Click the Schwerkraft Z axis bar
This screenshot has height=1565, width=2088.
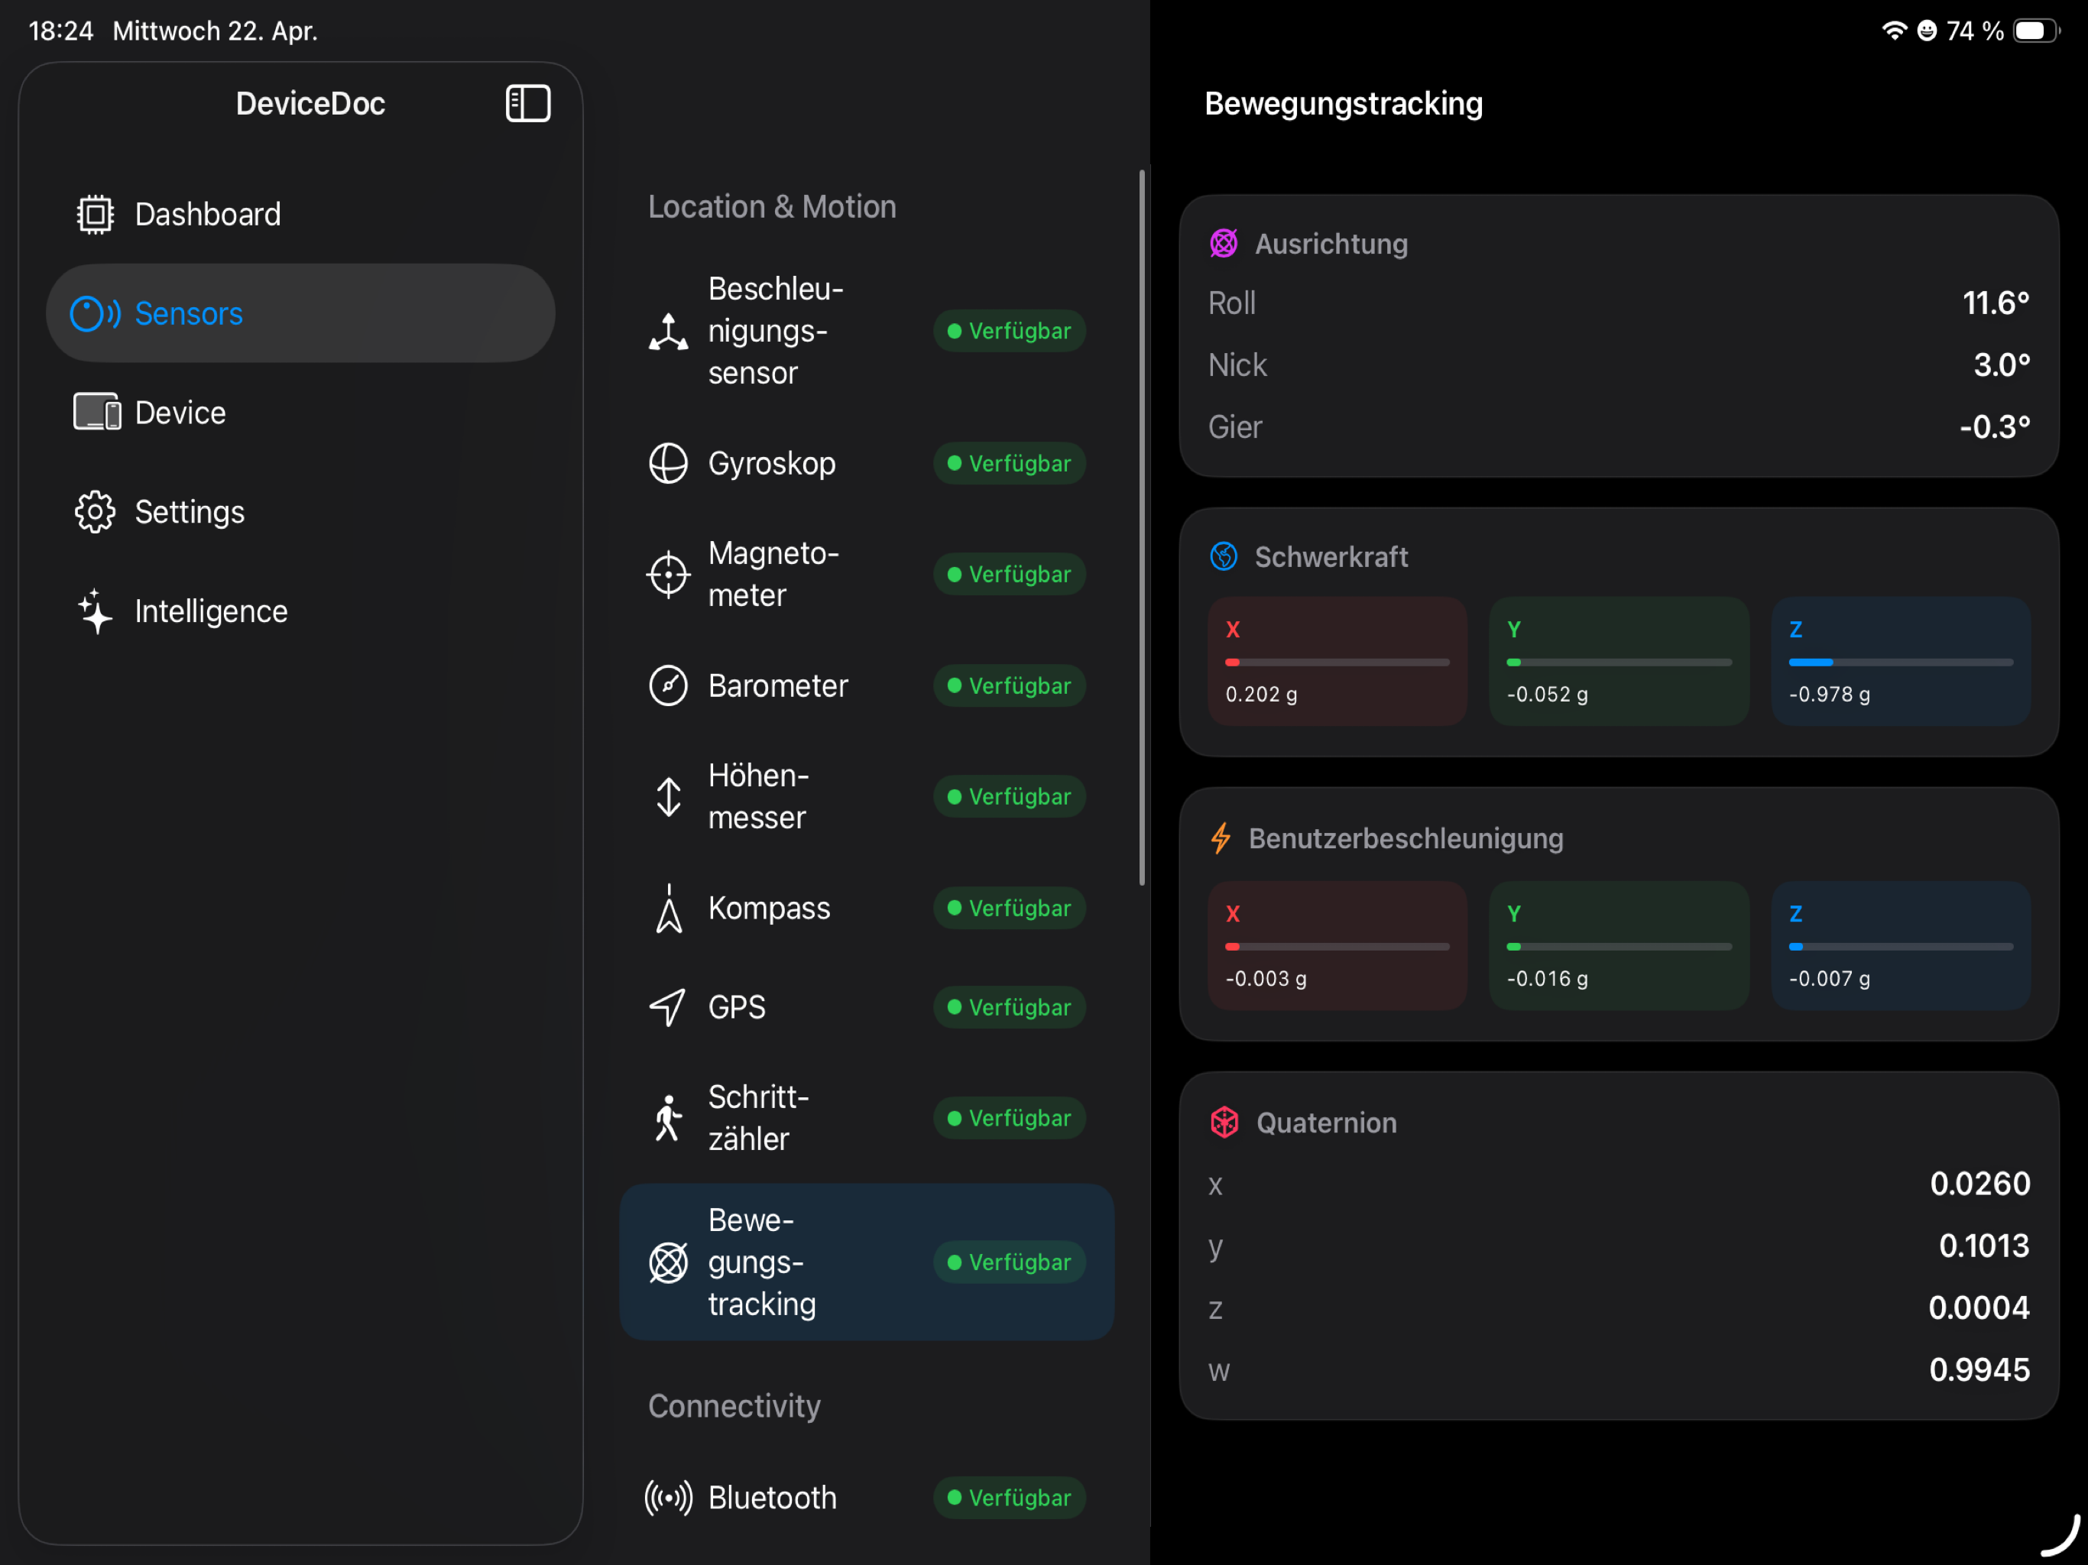[1900, 663]
